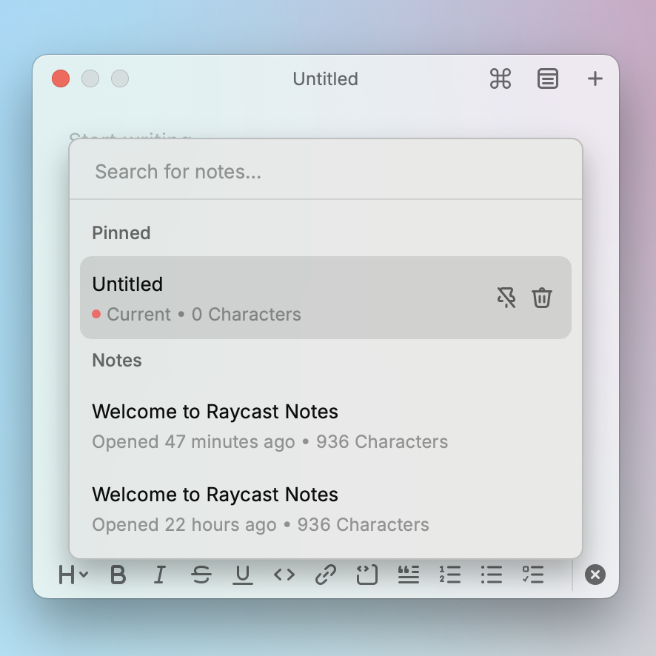
Task: Apply strikethrough formatting
Action: pos(201,575)
